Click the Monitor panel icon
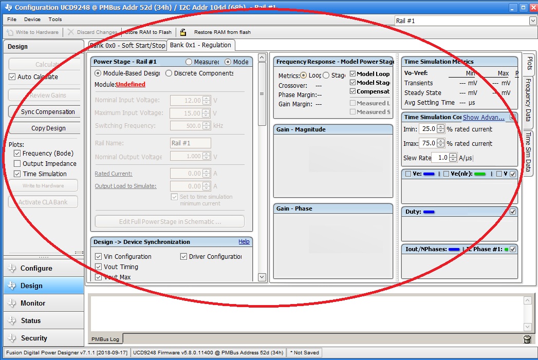 (12, 303)
